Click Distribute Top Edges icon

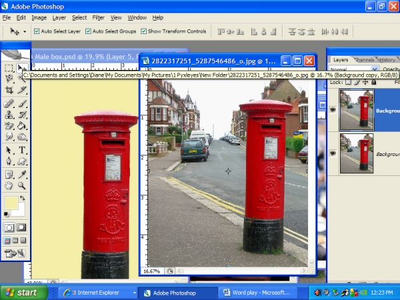coord(292,31)
